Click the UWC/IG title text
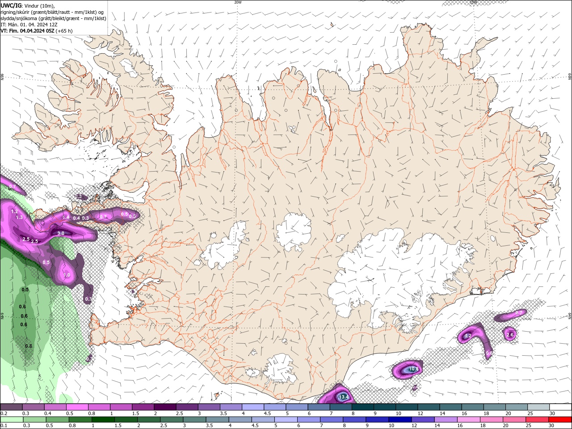This screenshot has height=429, width=572. tap(10, 5)
